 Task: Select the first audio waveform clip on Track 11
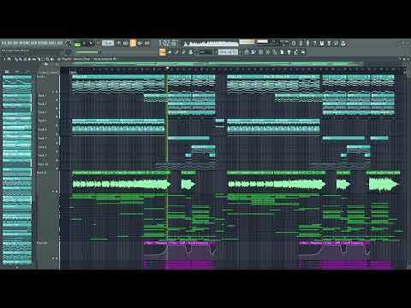pyautogui.click(x=122, y=181)
